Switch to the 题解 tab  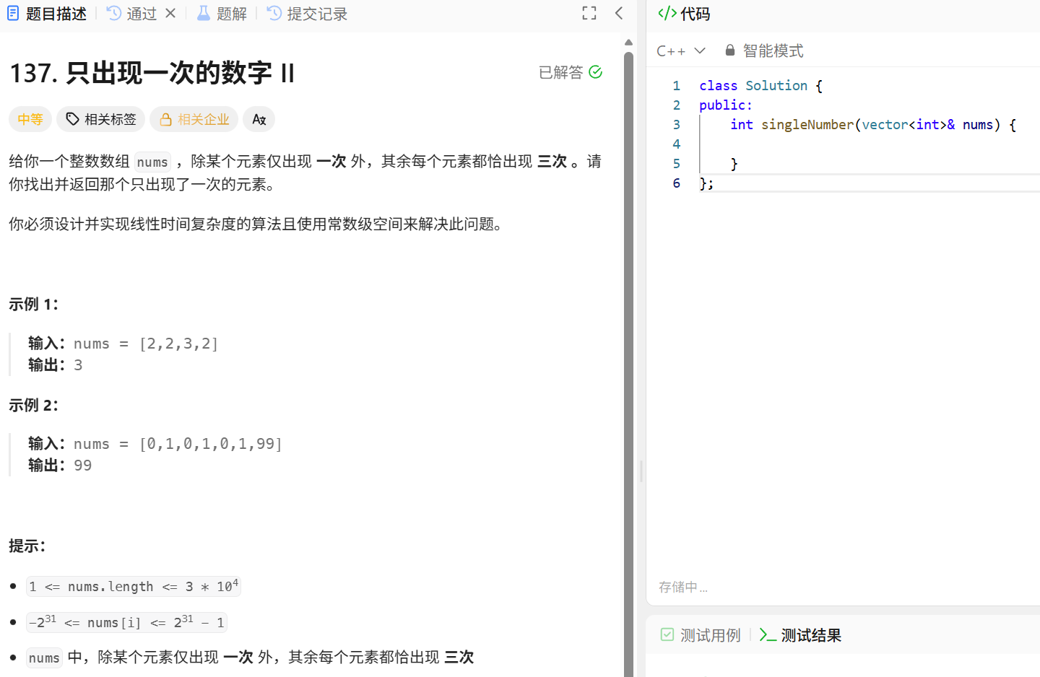(x=222, y=12)
